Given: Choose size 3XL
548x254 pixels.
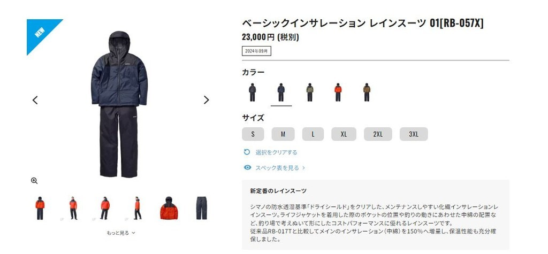Looking at the screenshot, I should click(414, 134).
